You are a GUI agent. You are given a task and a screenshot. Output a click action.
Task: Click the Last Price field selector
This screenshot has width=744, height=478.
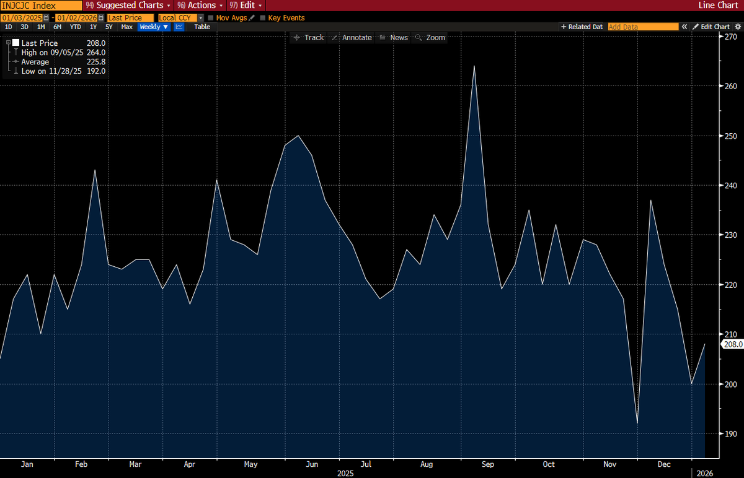130,18
